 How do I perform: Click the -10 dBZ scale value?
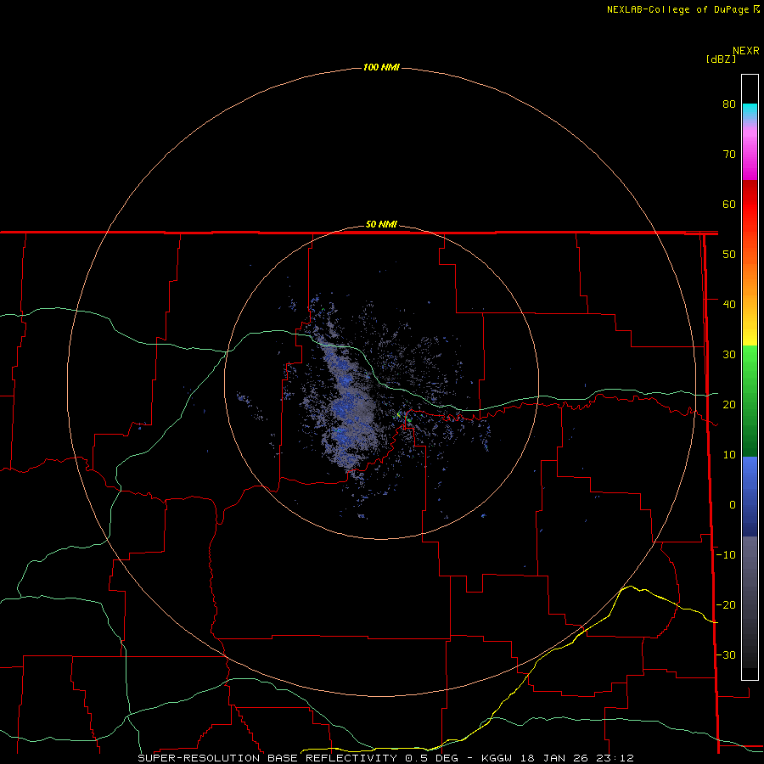click(726, 555)
